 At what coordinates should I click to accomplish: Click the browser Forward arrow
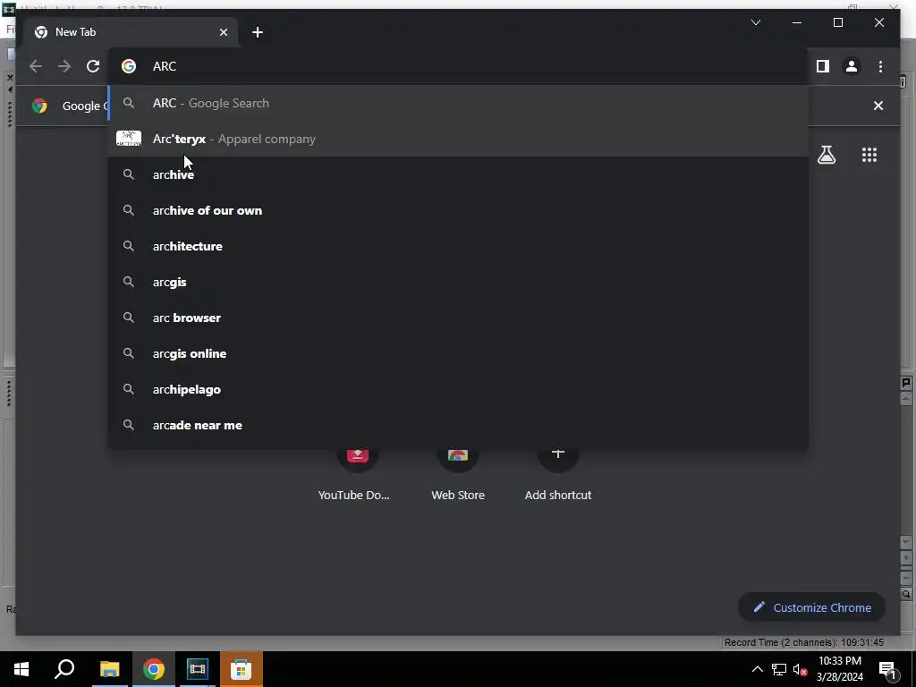click(64, 66)
